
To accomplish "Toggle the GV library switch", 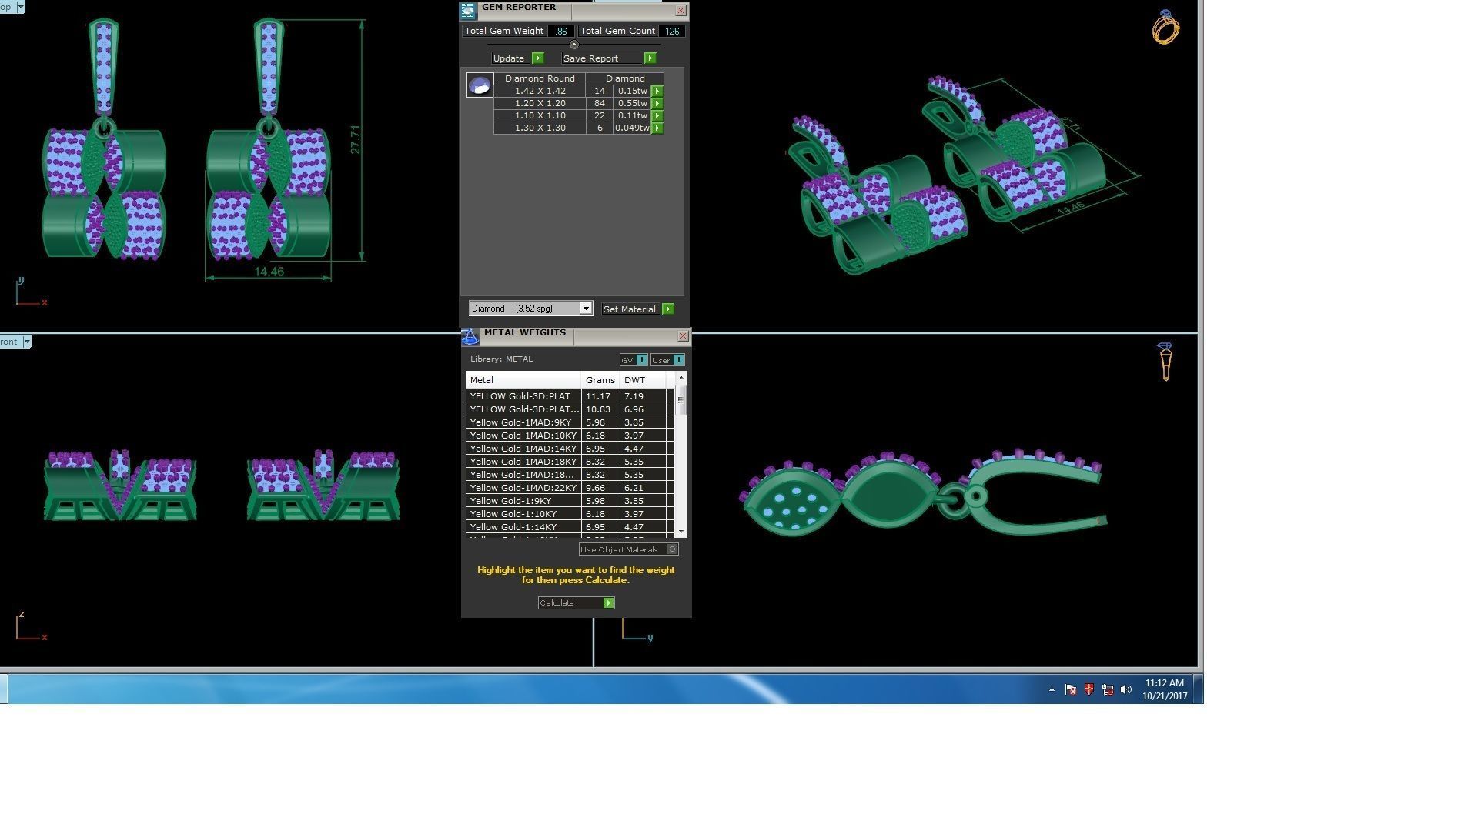I will pos(641,360).
